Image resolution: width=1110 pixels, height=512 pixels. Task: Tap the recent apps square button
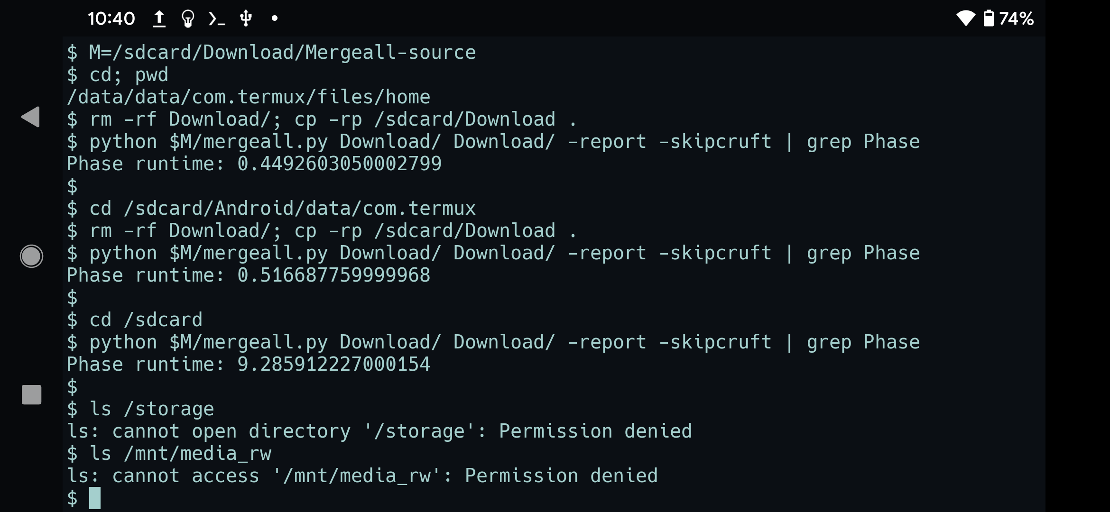31,394
